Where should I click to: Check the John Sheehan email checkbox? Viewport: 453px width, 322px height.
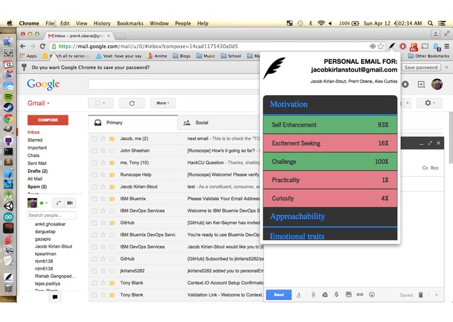[x=94, y=151]
